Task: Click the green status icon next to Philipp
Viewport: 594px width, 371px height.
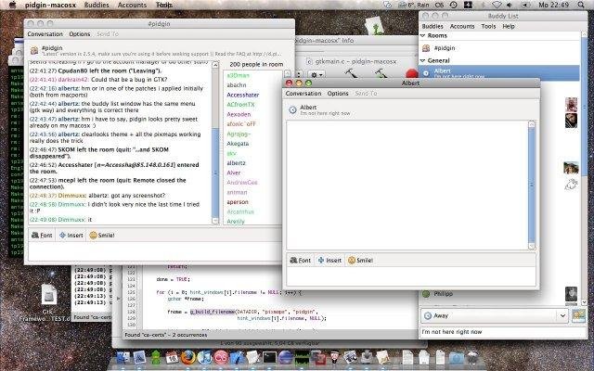Action: pyautogui.click(x=426, y=294)
